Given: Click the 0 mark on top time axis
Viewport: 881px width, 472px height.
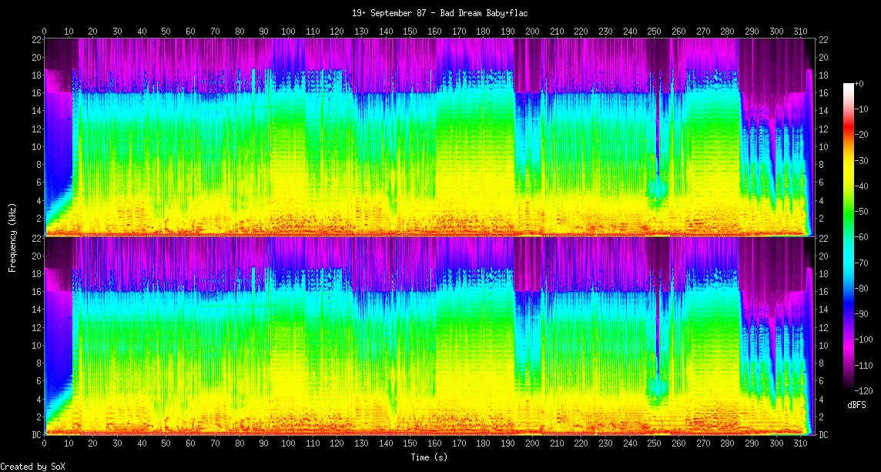Looking at the screenshot, I should tap(44, 32).
